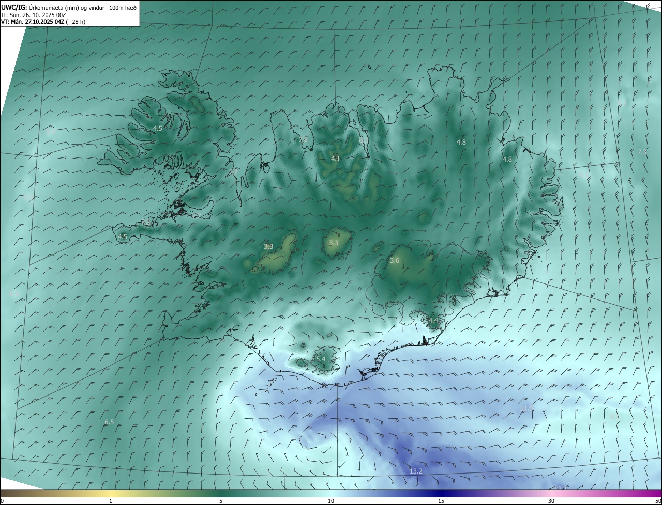Screen dimensions: 662x505
Task: Click the 13.2 precipitation value on the map
Action: click(x=416, y=471)
